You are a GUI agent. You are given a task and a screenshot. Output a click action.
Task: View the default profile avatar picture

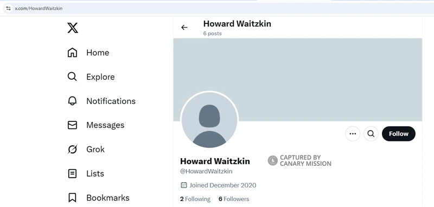tap(209, 120)
